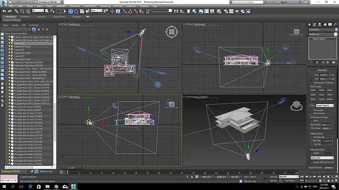Viewport: 339px width, 190px height.
Task: Switch to the Object Paint ribbon tab
Action: [59, 17]
